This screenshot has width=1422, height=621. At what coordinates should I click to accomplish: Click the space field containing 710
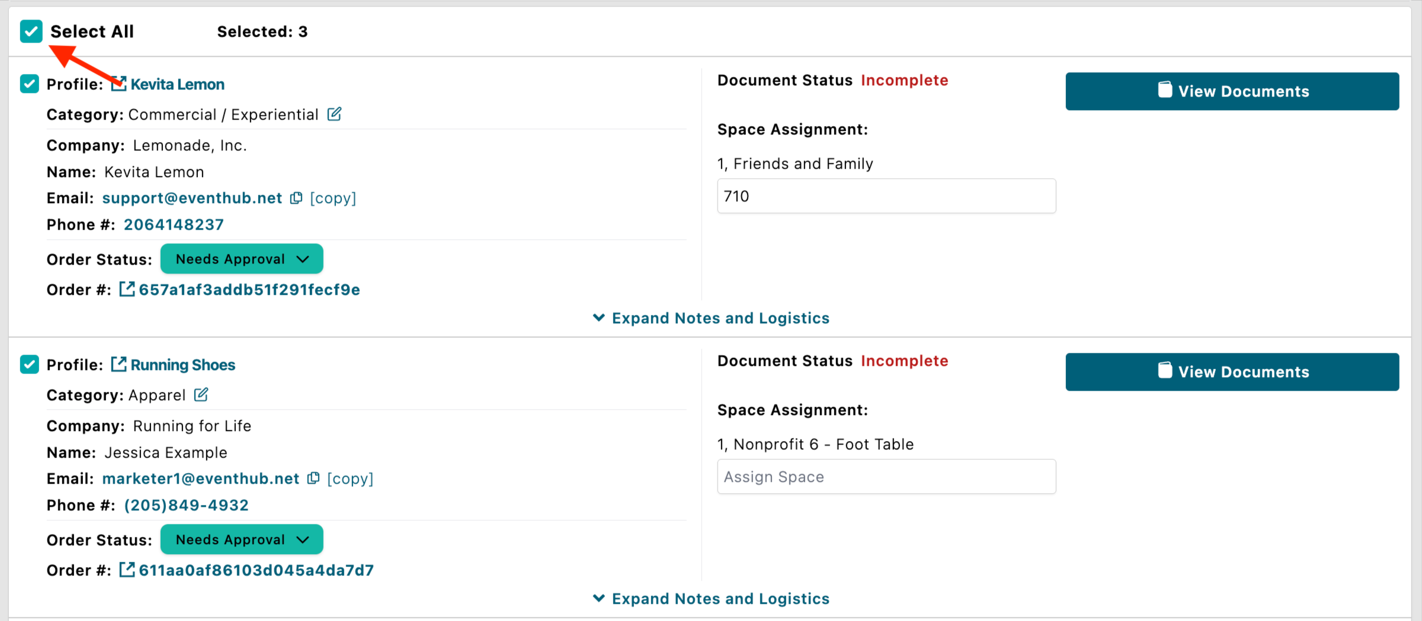pos(886,196)
